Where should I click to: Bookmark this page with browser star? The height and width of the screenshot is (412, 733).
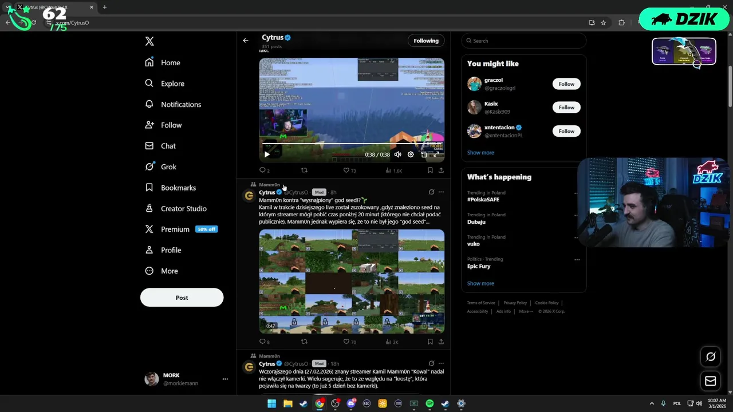click(x=603, y=23)
